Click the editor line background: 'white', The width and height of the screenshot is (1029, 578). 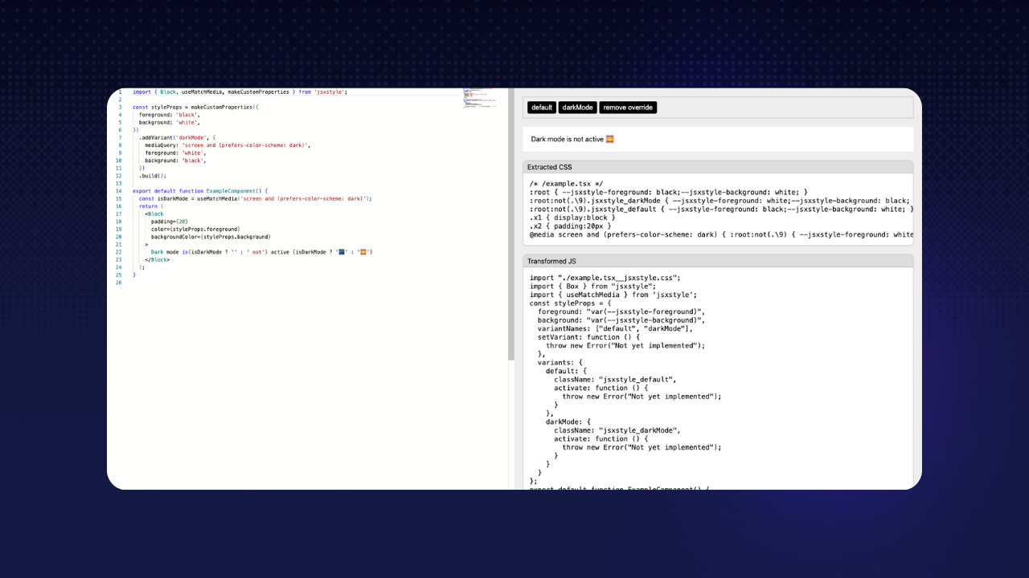pyautogui.click(x=169, y=122)
